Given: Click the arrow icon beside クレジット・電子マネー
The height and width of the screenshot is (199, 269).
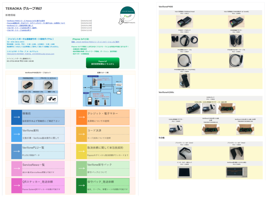Looking at the screenshot, I should (x=82, y=117).
